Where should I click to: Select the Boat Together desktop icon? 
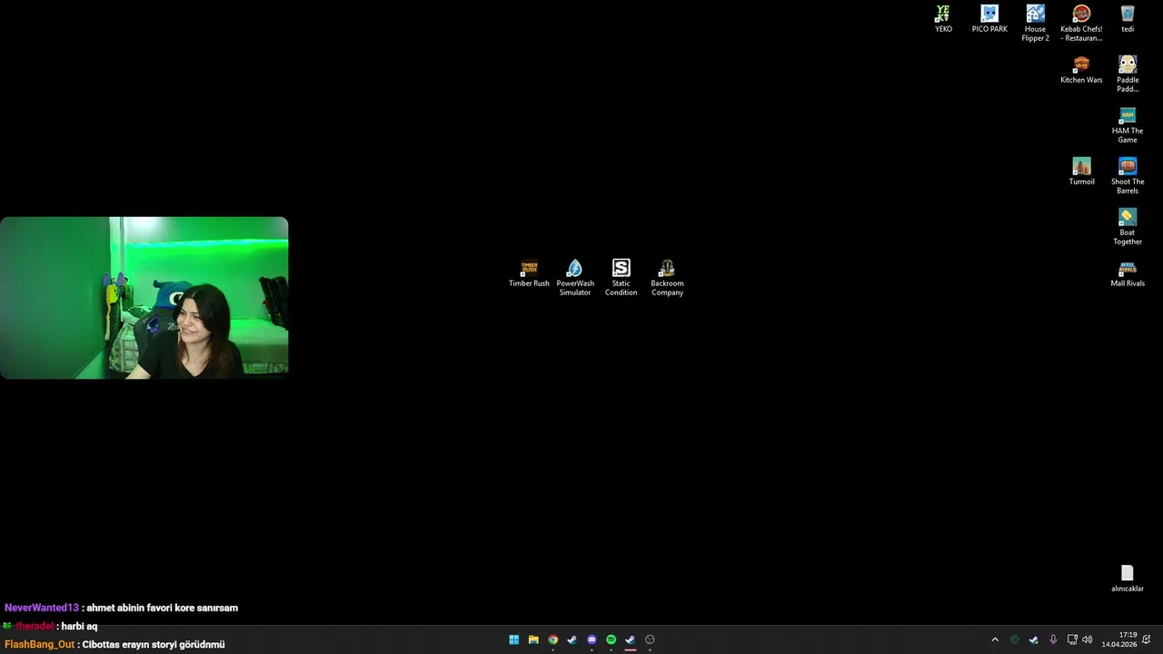click(x=1128, y=227)
